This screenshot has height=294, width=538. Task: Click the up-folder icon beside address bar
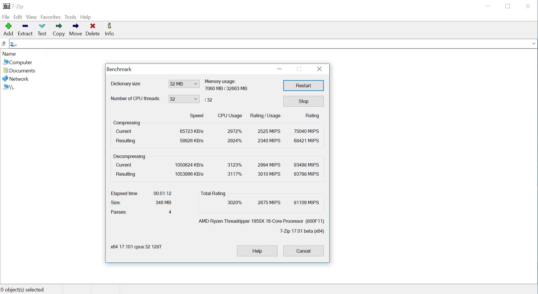4,44
